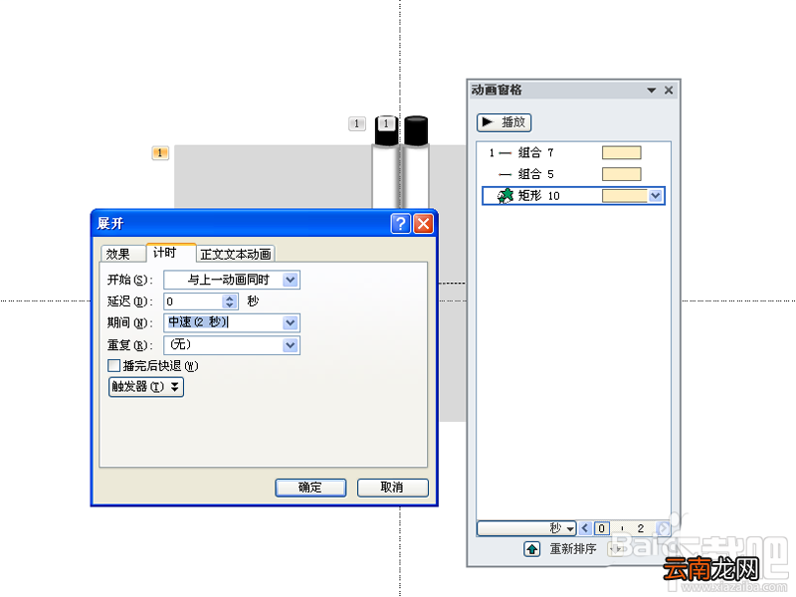Click the timeline bar of 矩形 10
The image size is (796, 597).
625,196
